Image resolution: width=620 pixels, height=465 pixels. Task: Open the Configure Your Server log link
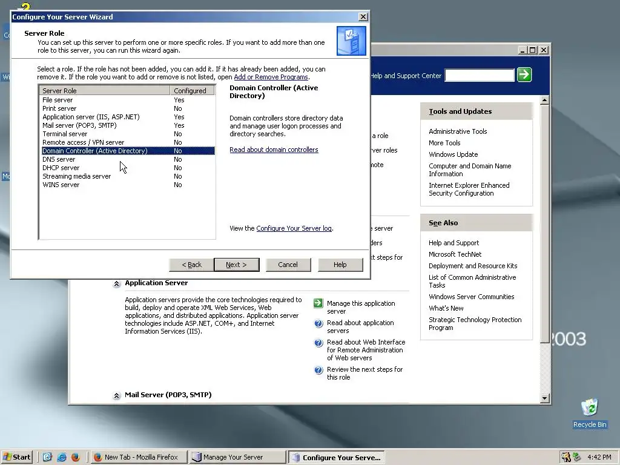tap(294, 228)
